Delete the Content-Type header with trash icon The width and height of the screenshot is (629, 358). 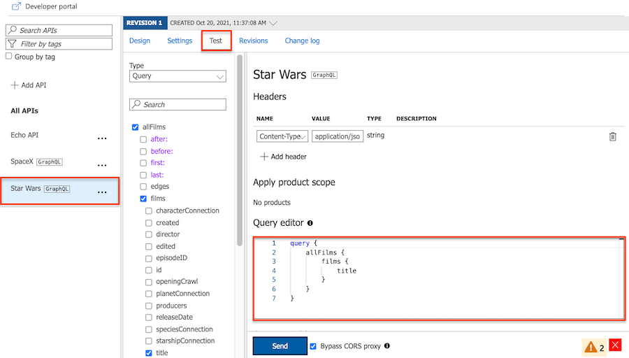pos(612,136)
